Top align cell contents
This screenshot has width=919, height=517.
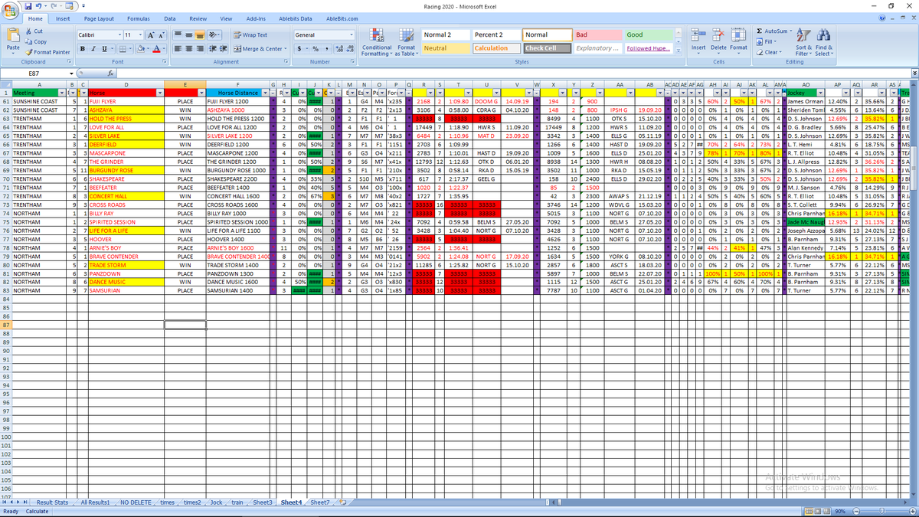[178, 34]
